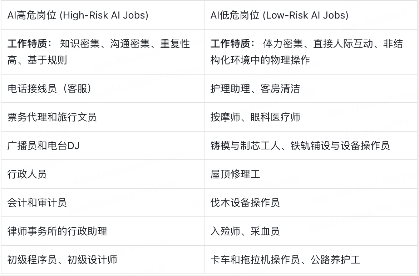
Task: Click the 铸模与制芯工人 cell text
Action: (x=245, y=145)
